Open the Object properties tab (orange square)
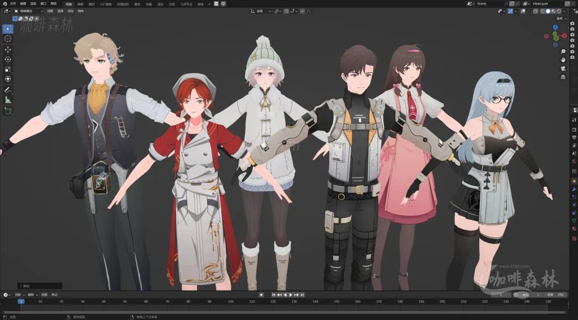 (573, 181)
